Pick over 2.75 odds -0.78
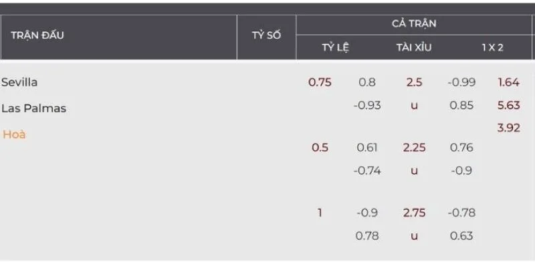The width and height of the screenshot is (535, 262). 461,213
